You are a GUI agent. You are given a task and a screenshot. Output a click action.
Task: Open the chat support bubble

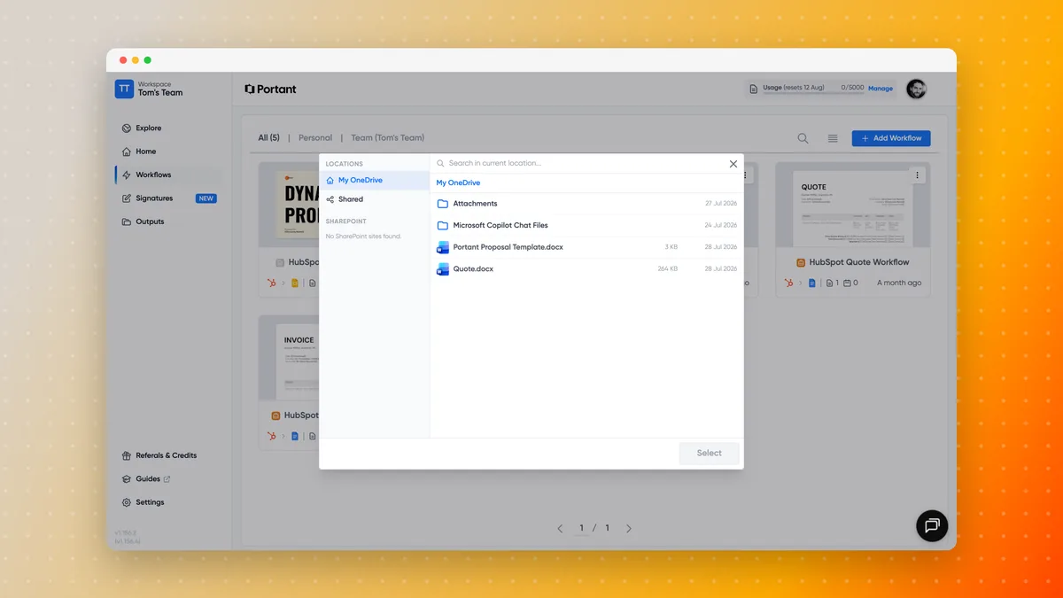coord(932,525)
